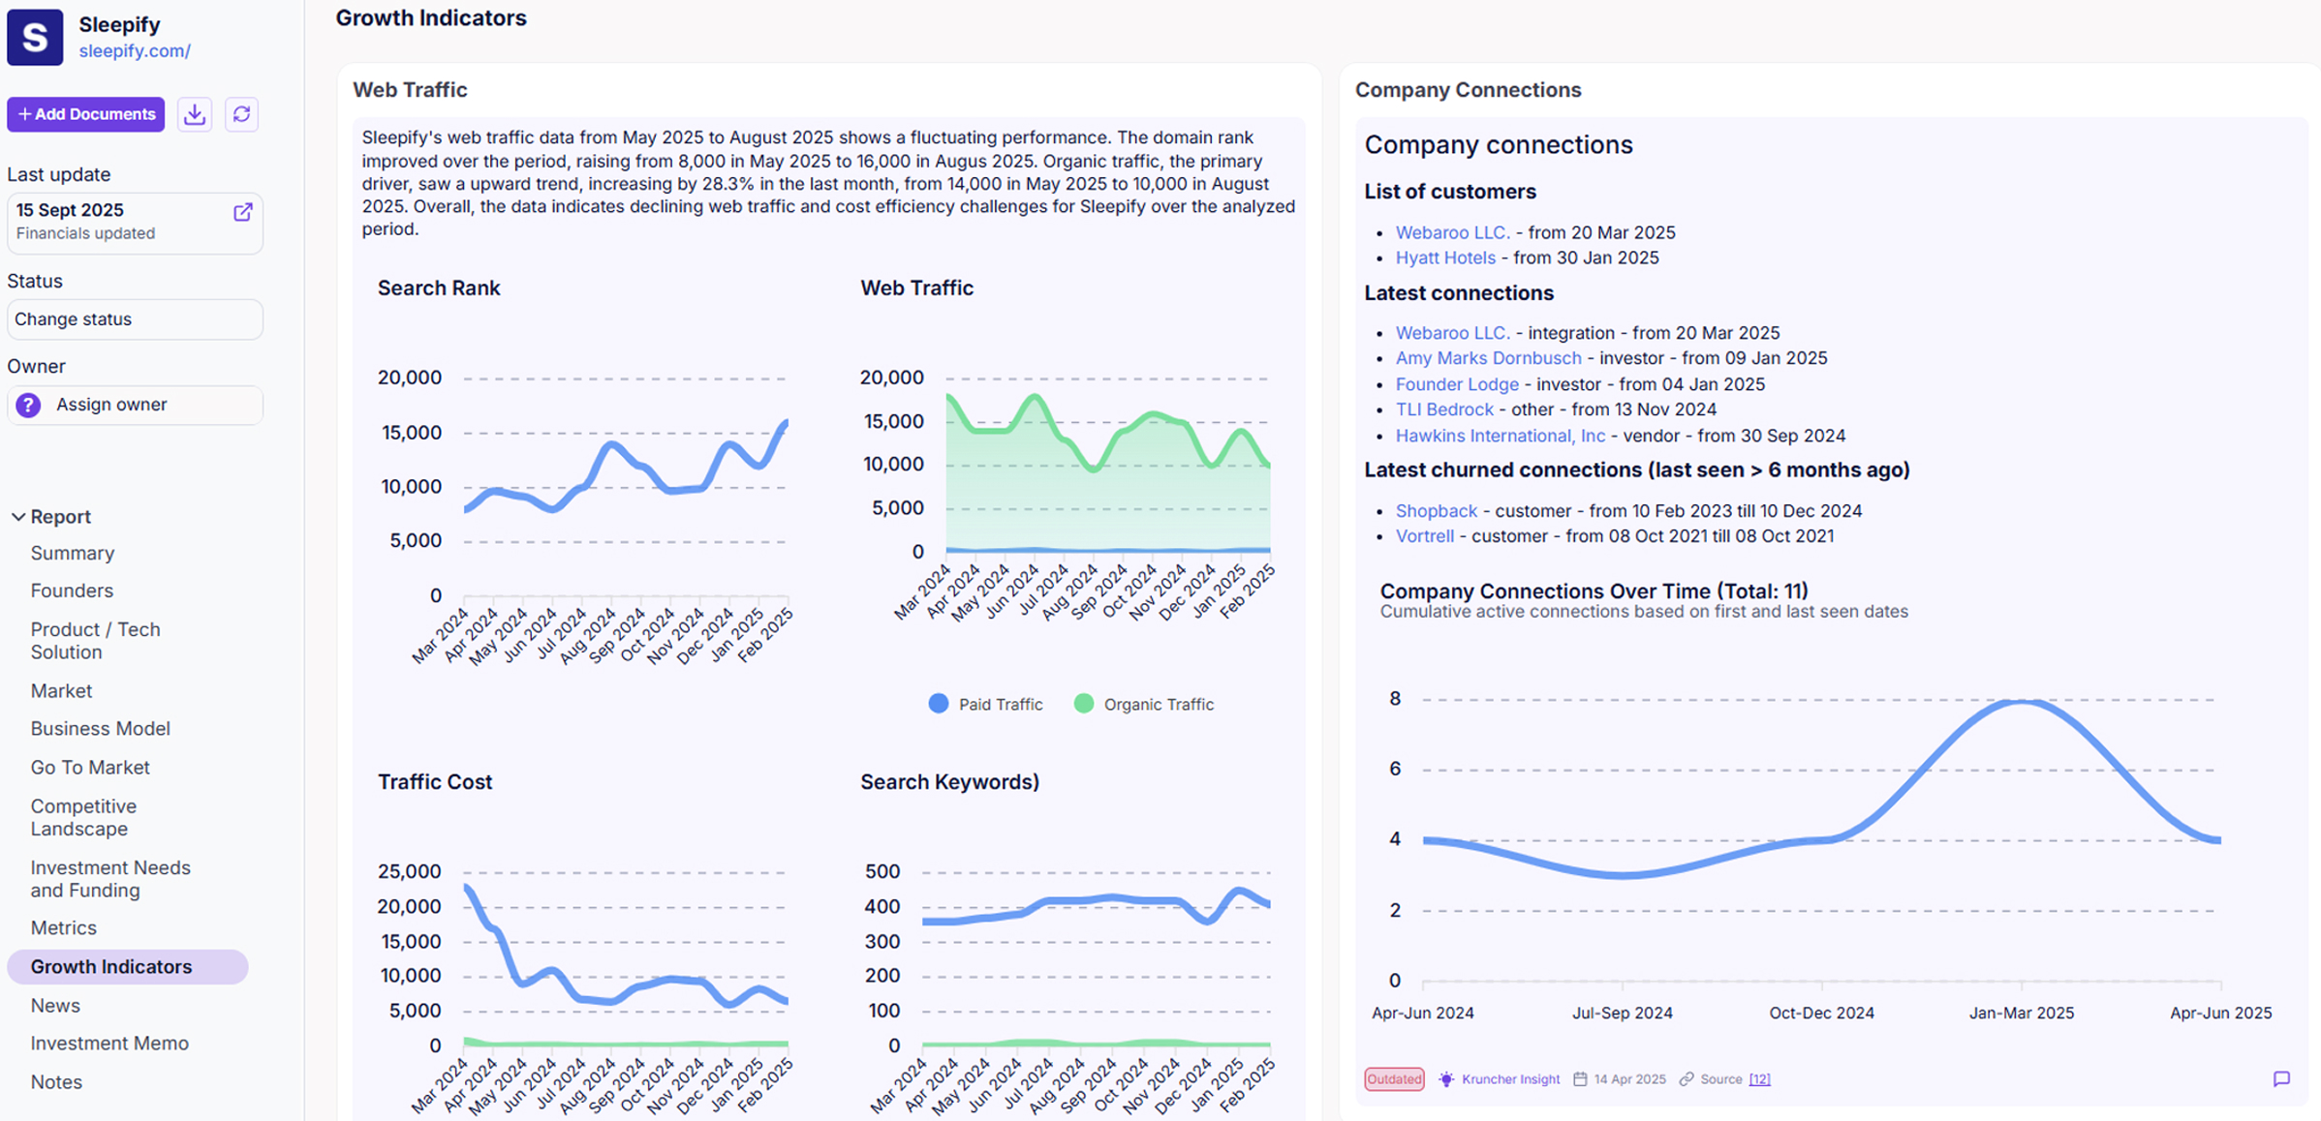Click the Sleepify logo icon

pyautogui.click(x=35, y=38)
